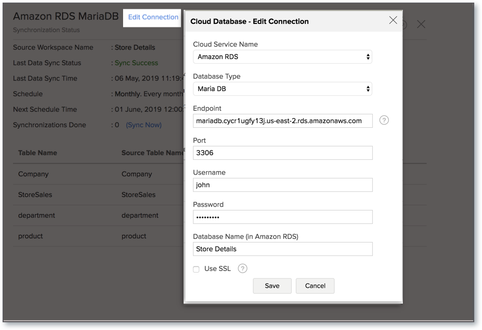Click StoreSales in the Table Name column

[x=35, y=194]
